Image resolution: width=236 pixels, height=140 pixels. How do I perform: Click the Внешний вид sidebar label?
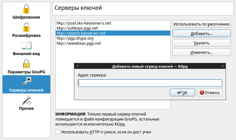pos(26,53)
